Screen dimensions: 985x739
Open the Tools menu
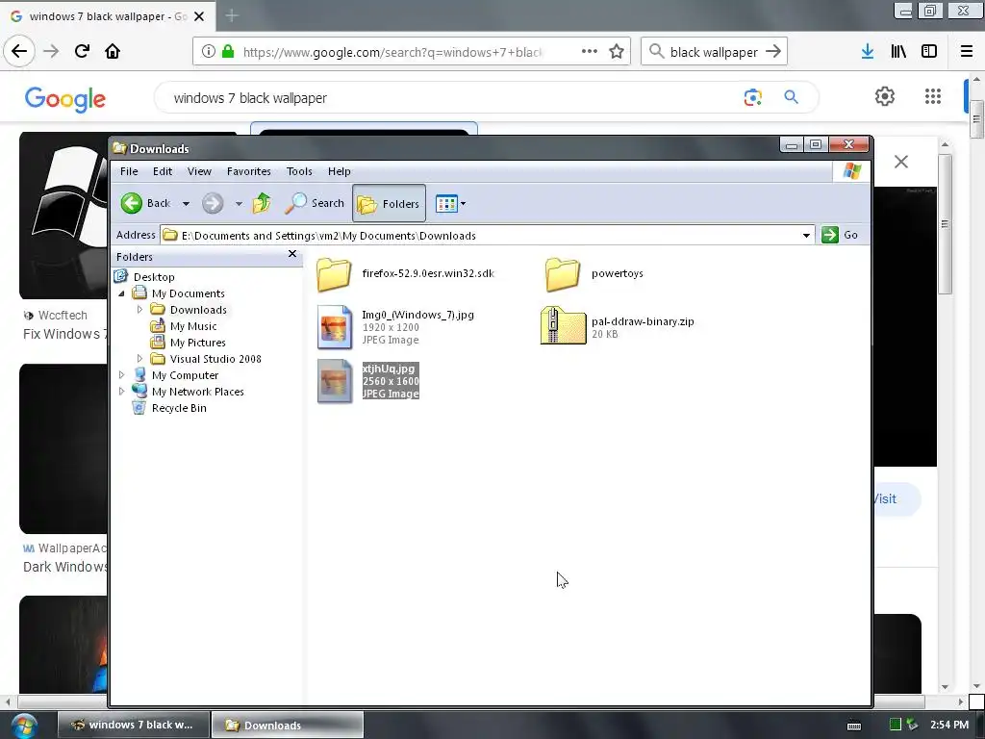click(x=299, y=171)
